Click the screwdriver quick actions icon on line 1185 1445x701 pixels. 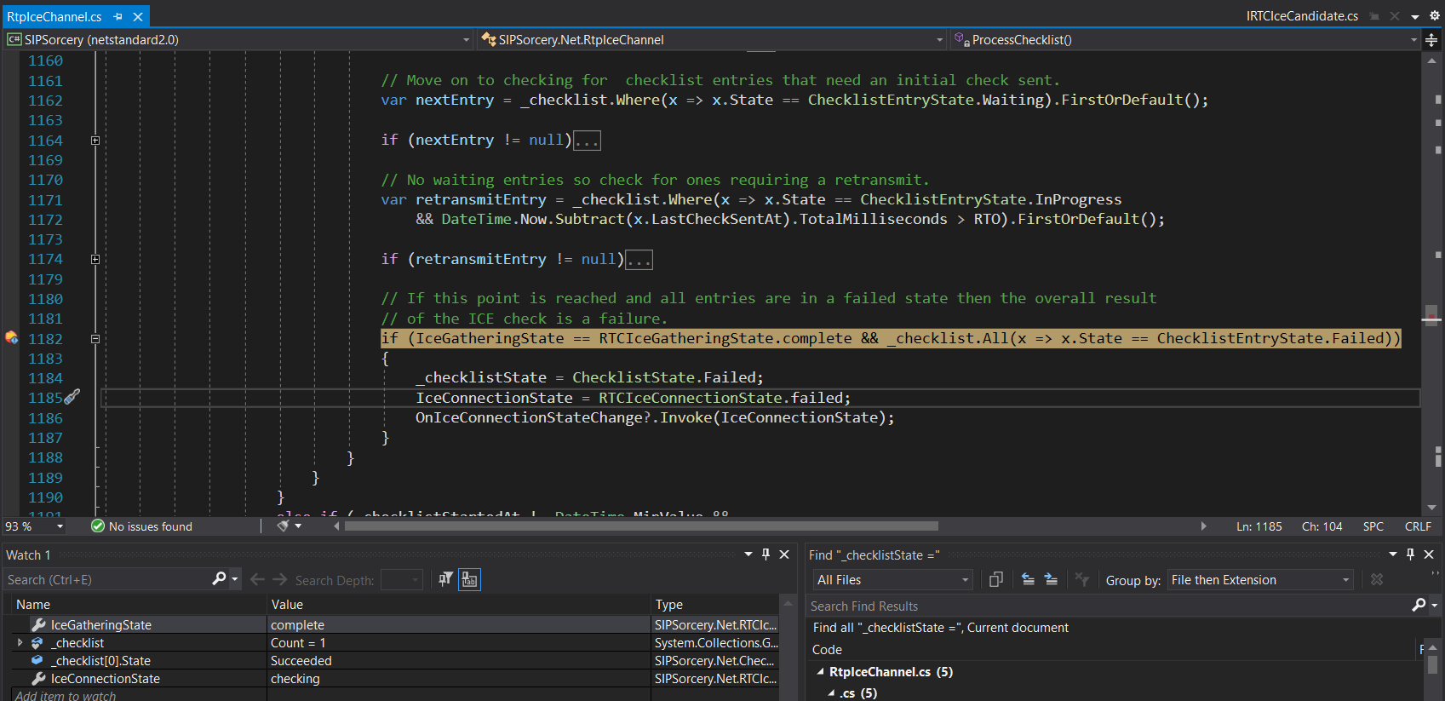[72, 397]
